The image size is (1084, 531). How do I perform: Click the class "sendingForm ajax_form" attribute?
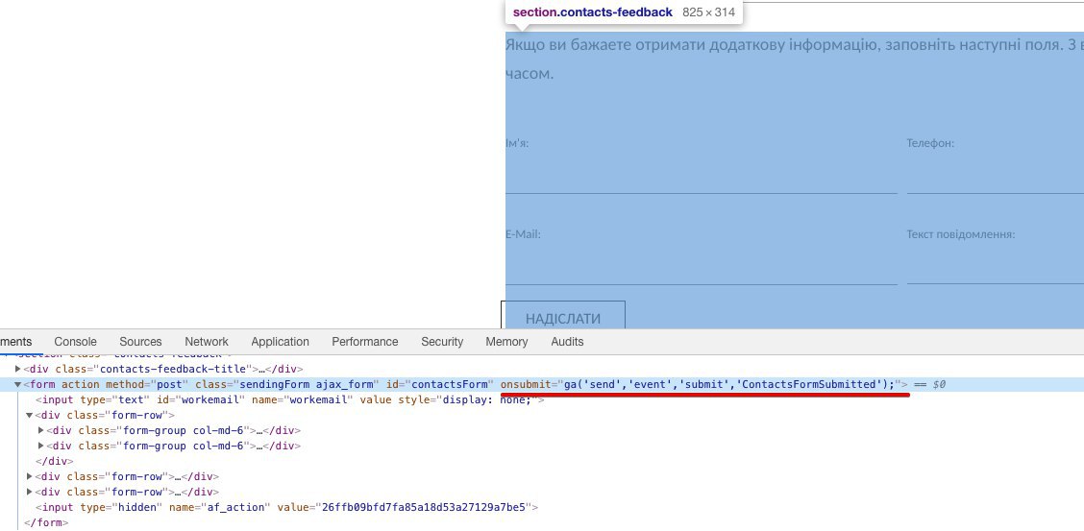(x=287, y=384)
